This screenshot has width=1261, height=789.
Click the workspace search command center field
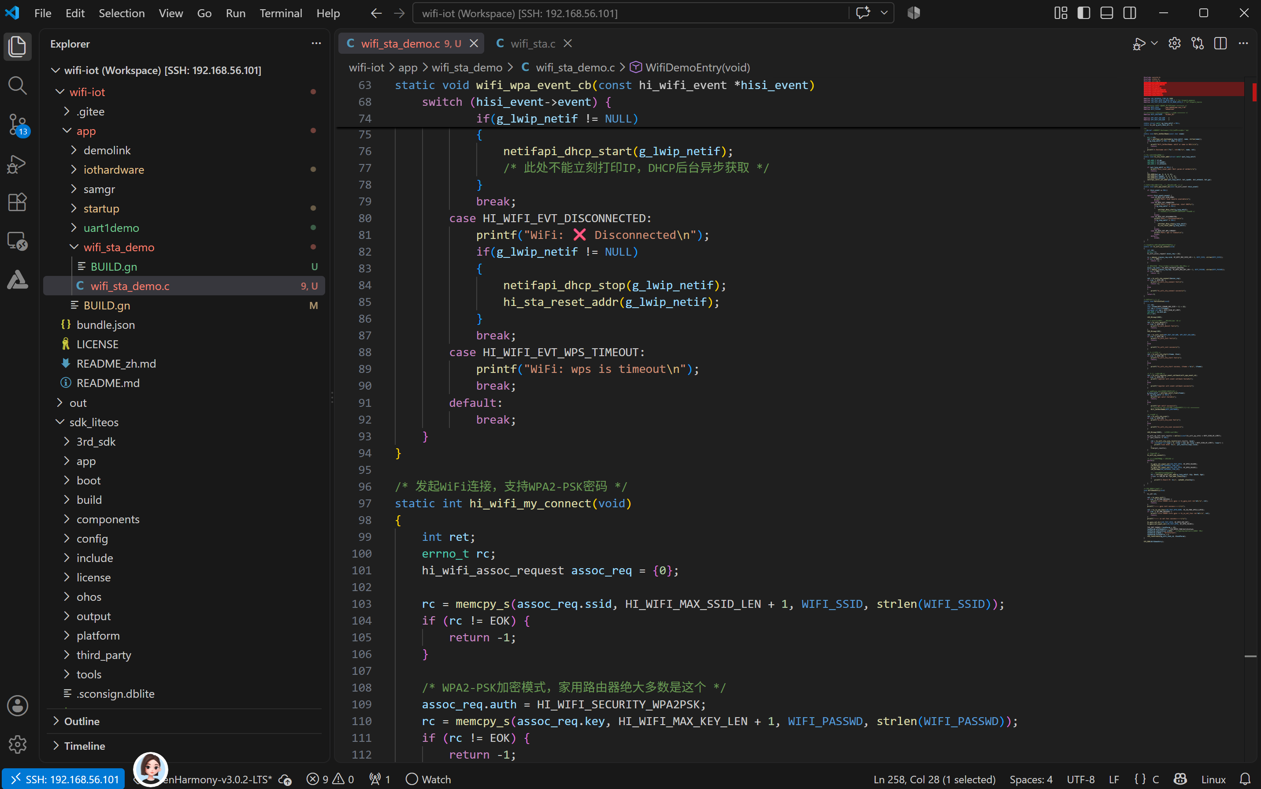[x=630, y=13]
